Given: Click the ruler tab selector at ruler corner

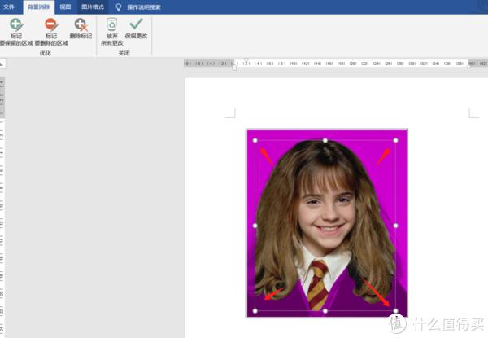Looking at the screenshot, I should 2,64.
